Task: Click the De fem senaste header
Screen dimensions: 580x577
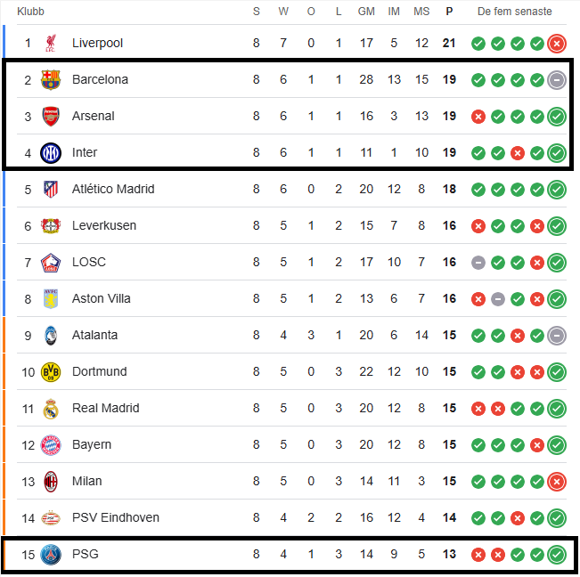Action: coord(515,12)
